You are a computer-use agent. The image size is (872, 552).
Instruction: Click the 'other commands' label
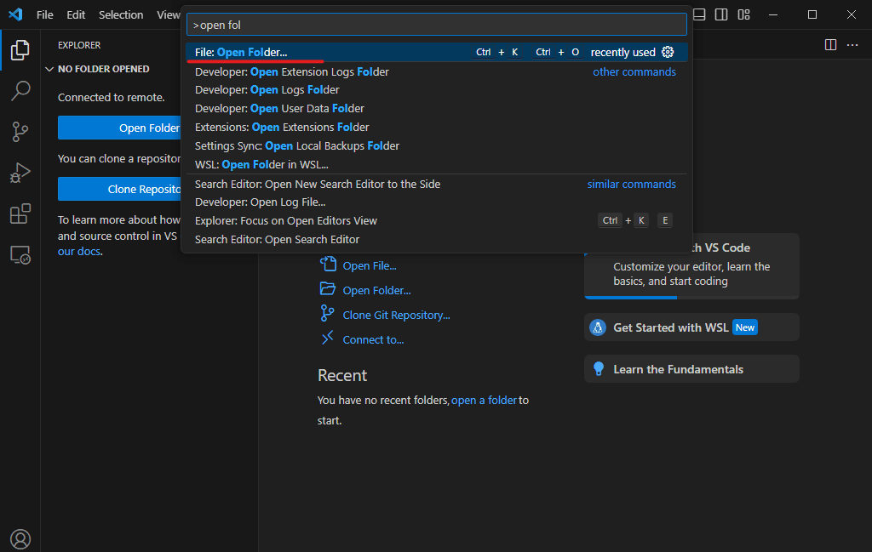point(634,71)
